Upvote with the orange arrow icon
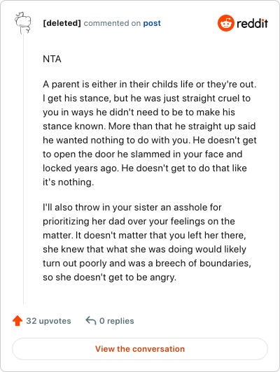This screenshot has height=372, width=280. coord(17,321)
